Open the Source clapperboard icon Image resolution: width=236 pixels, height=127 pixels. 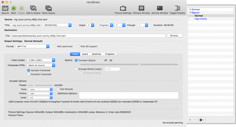pyautogui.click(x=5, y=8)
